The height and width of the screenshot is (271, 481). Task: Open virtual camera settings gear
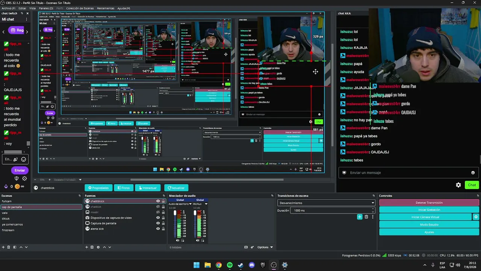pyautogui.click(x=476, y=217)
